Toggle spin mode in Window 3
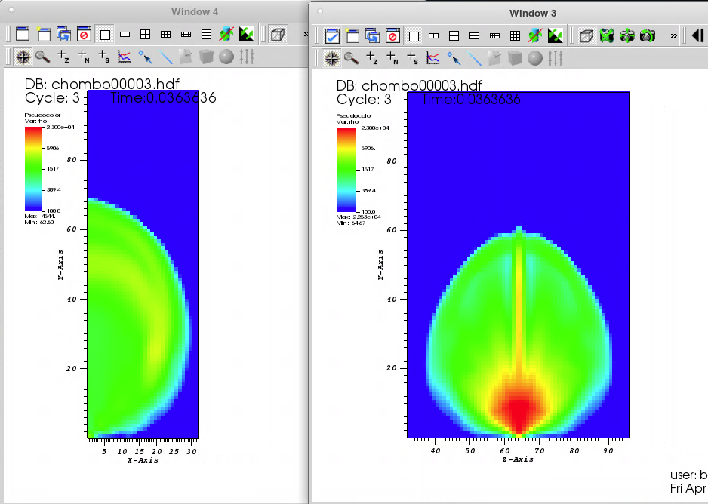The width and height of the screenshot is (708, 504). (535, 35)
